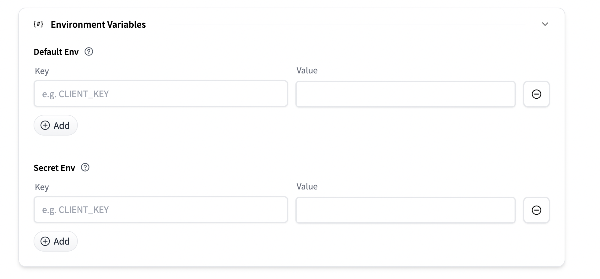The width and height of the screenshot is (600, 279).
Task: Click Add button under Default Env
Action: coord(56,125)
